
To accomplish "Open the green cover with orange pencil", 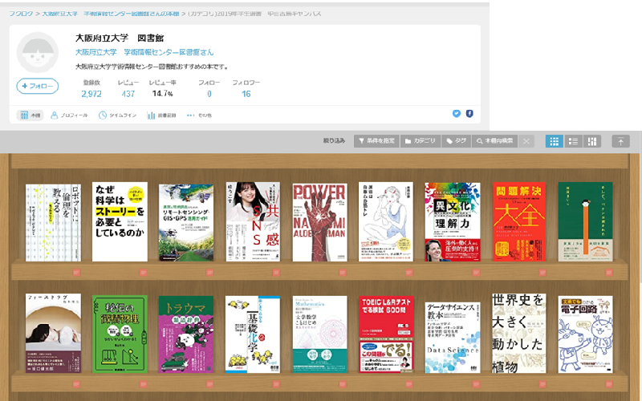I will (586, 222).
